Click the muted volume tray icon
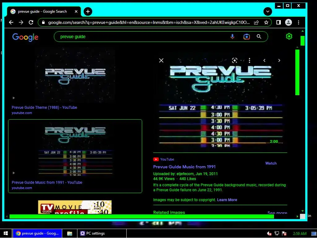 click(269, 233)
